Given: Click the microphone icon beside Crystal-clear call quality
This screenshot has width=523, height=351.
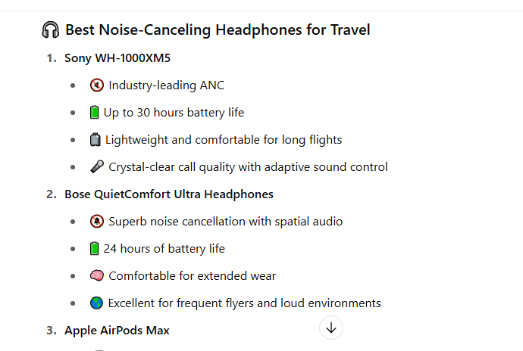Looking at the screenshot, I should 97,166.
